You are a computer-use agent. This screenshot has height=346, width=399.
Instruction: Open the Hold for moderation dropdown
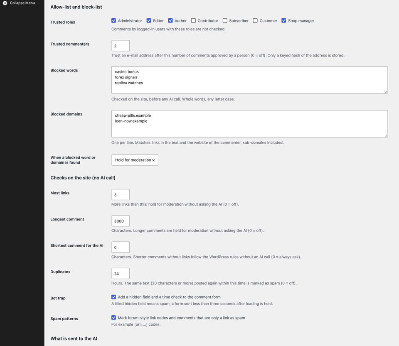(x=135, y=160)
